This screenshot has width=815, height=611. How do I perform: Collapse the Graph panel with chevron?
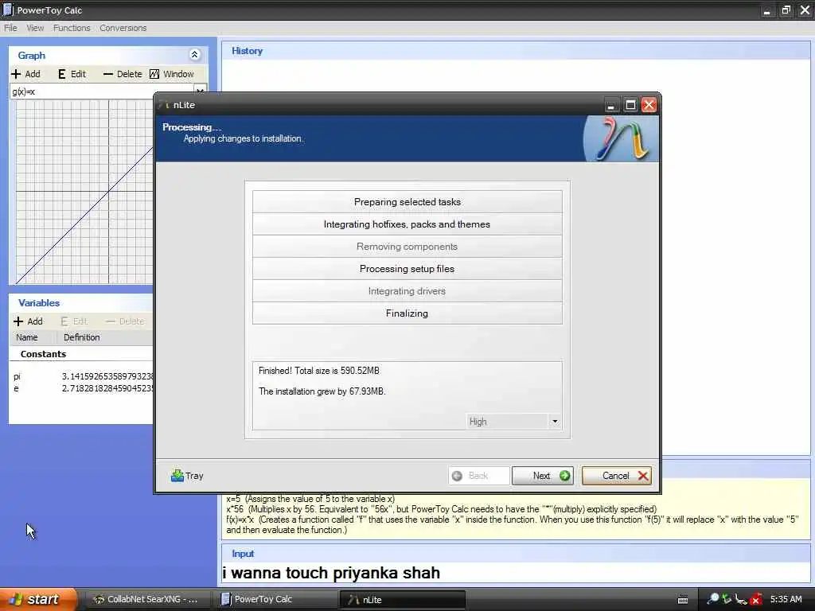(194, 55)
